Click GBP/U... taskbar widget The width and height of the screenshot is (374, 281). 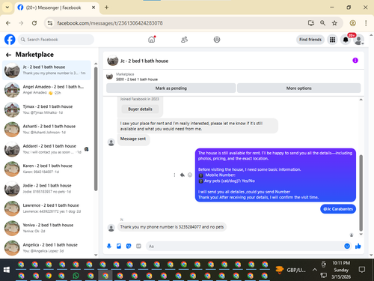(x=291, y=270)
